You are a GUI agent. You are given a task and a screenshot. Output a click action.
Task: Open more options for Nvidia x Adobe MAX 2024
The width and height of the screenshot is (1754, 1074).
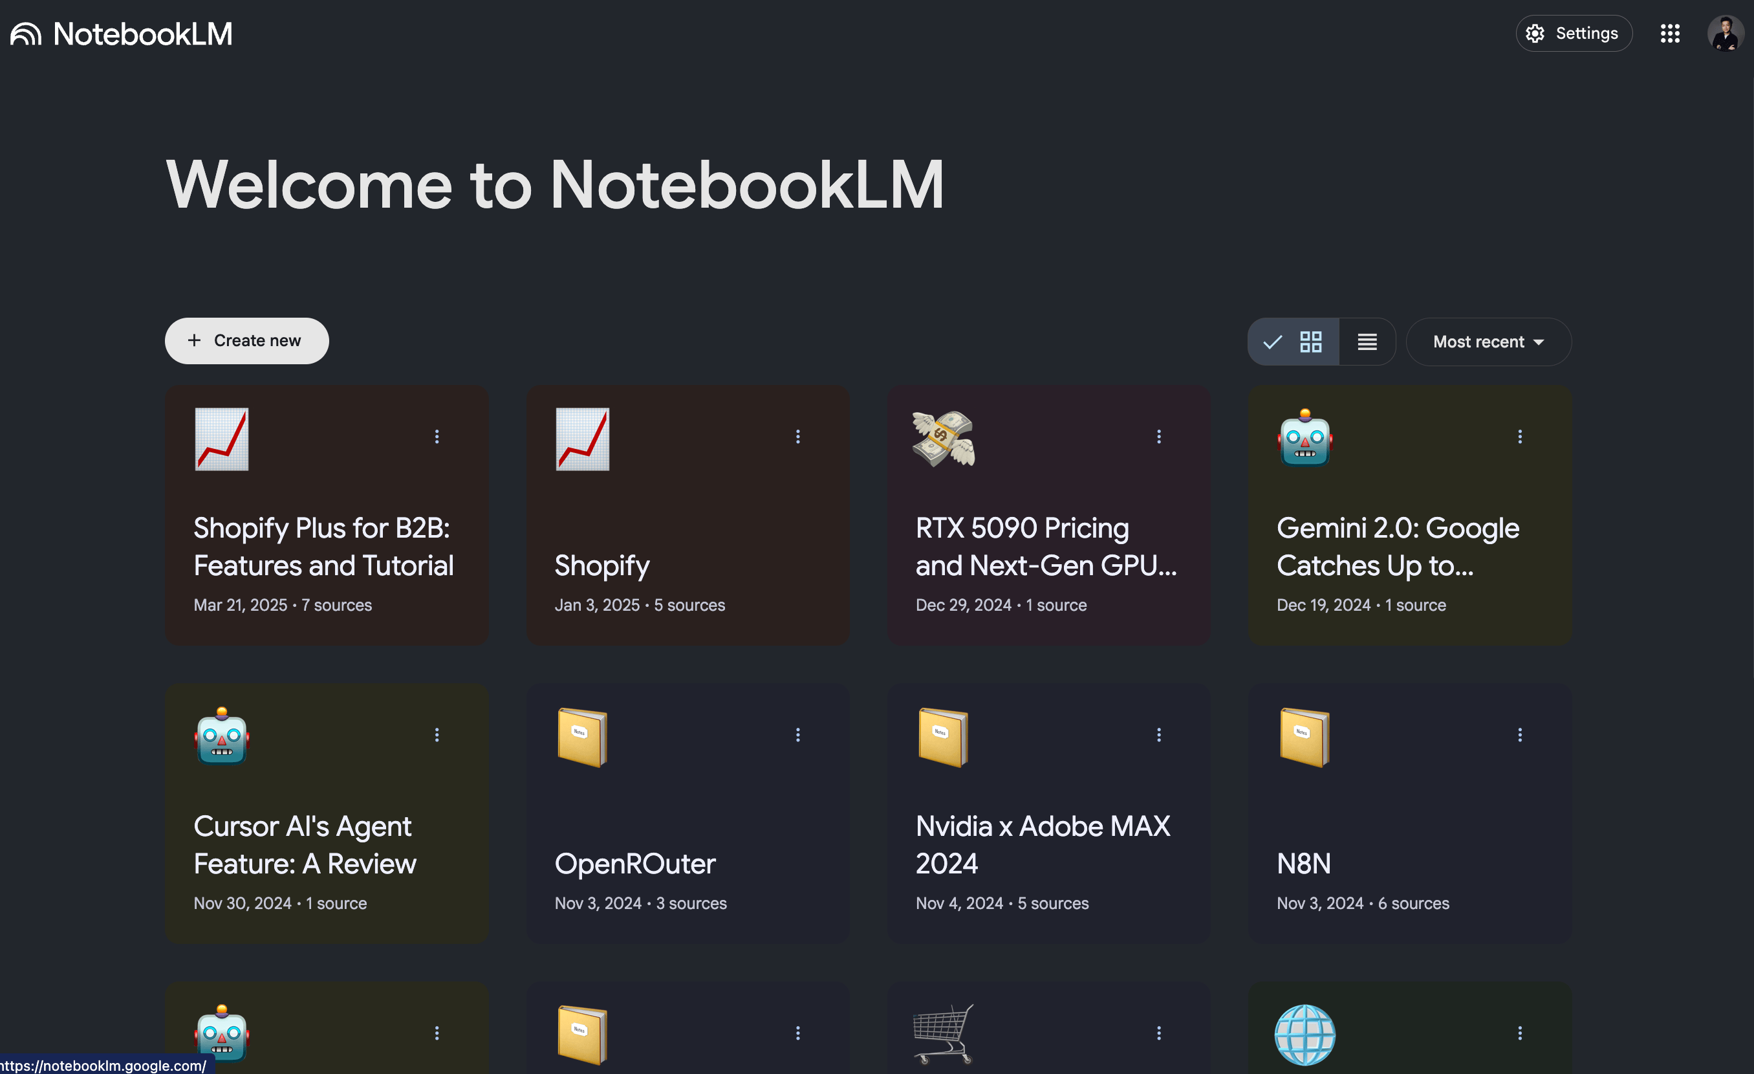(1159, 735)
